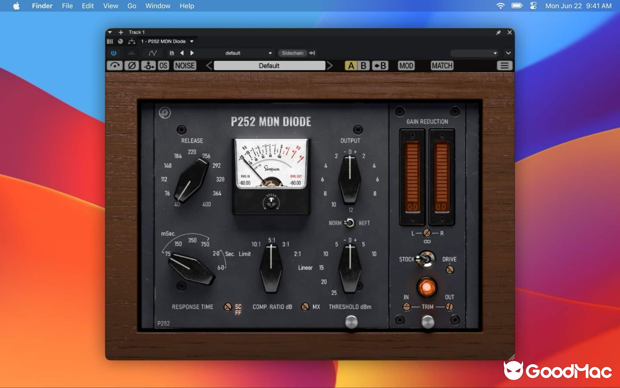
Task: Open the File menu
Action: [67, 6]
